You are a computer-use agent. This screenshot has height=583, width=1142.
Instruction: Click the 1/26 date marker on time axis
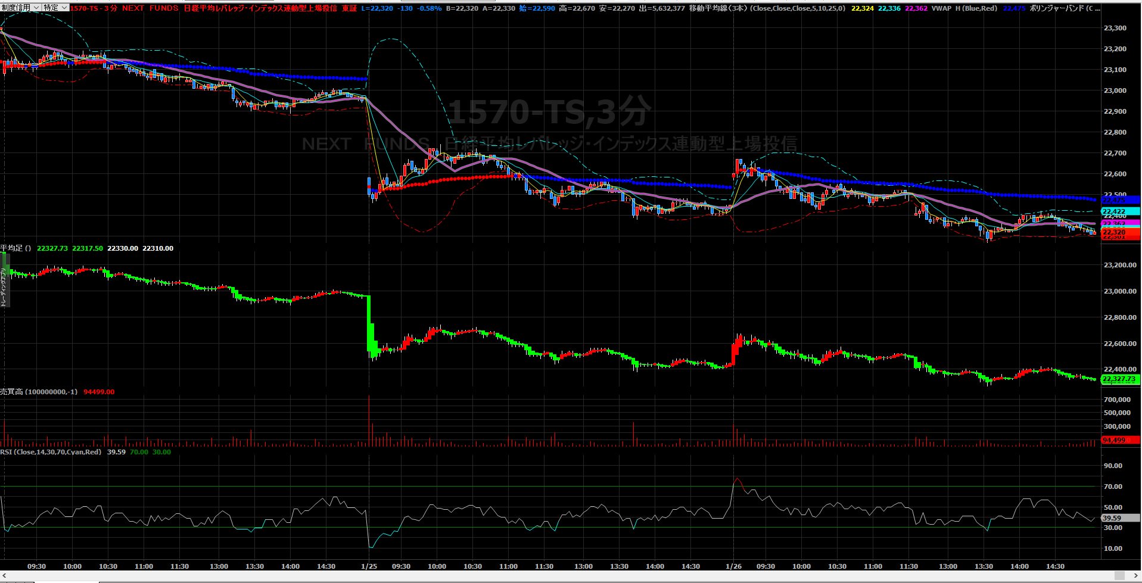[x=733, y=566]
